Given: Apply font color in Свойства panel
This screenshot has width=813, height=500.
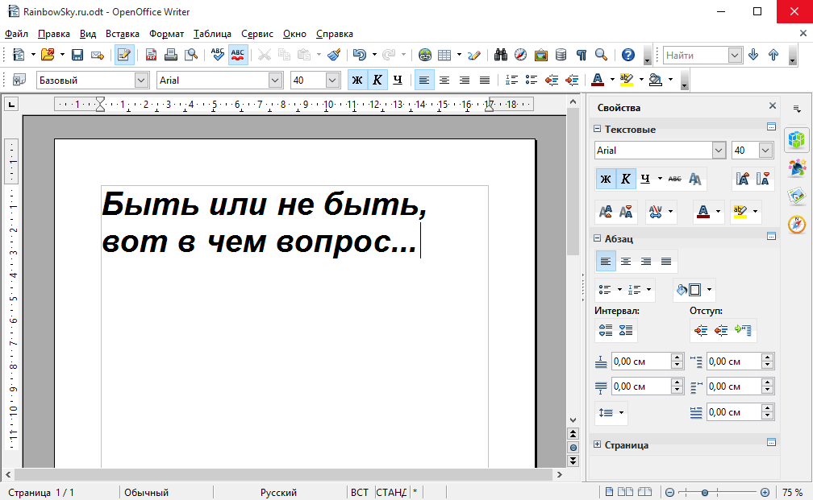Looking at the screenshot, I should [703, 211].
